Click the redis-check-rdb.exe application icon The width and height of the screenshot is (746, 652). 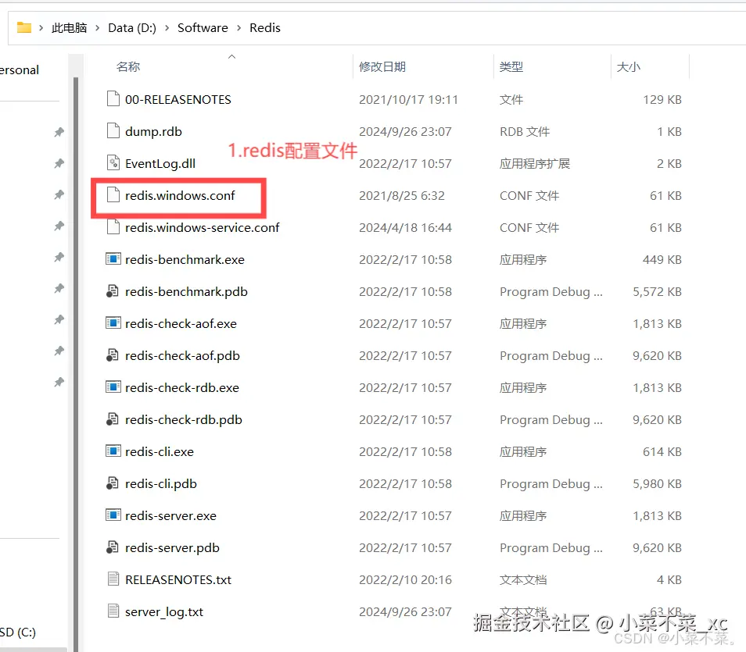(113, 387)
